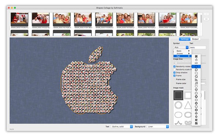This screenshot has width=219, height=137.
Task: Switch to the Settings tab
Action: (x=185, y=39)
